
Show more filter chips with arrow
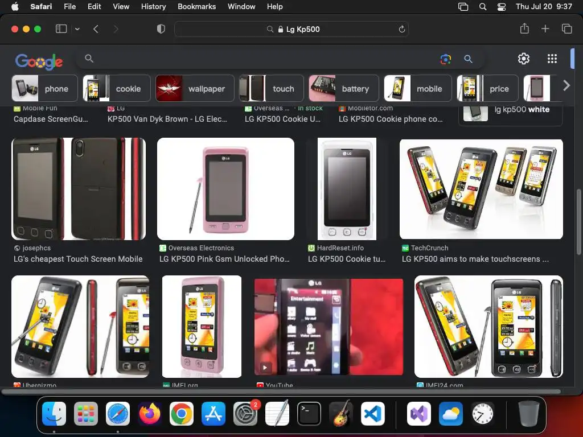tap(566, 86)
